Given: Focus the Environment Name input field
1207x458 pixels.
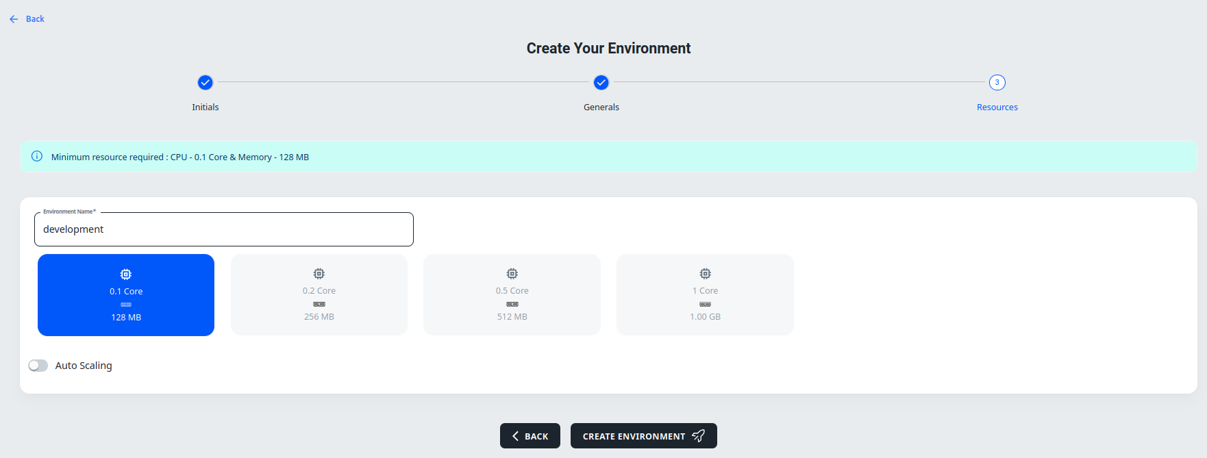Looking at the screenshot, I should (x=224, y=229).
